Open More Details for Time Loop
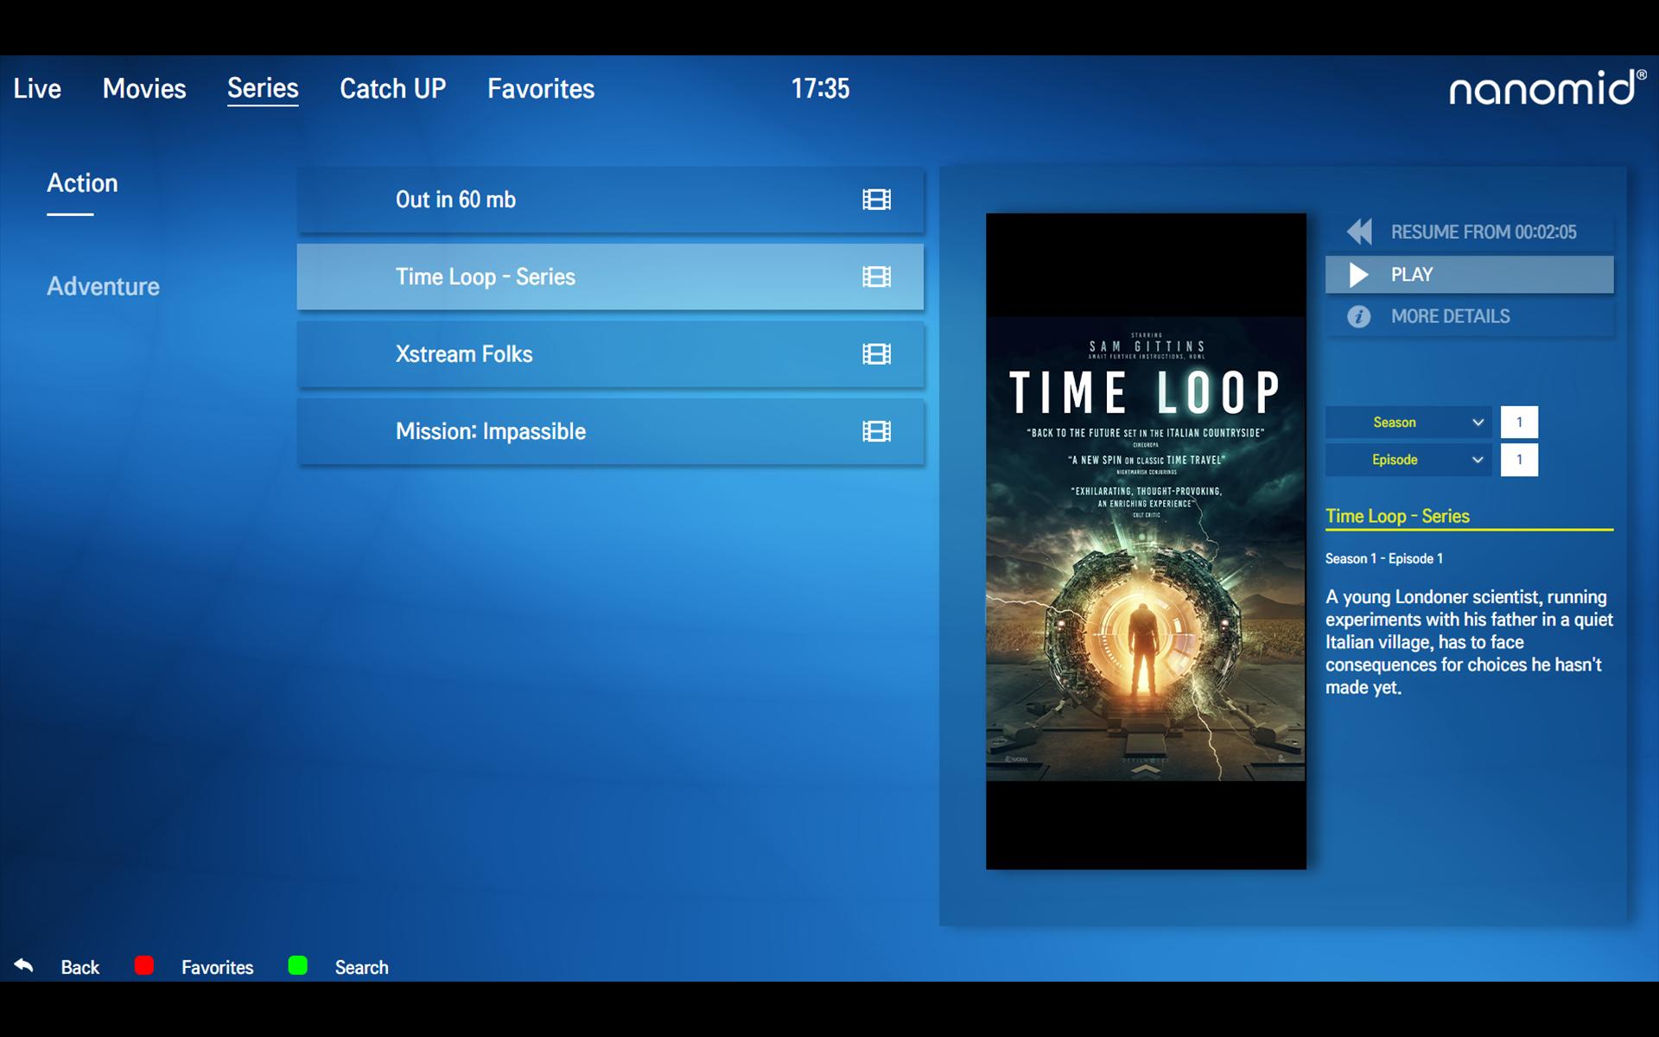The height and width of the screenshot is (1037, 1659). point(1469,316)
